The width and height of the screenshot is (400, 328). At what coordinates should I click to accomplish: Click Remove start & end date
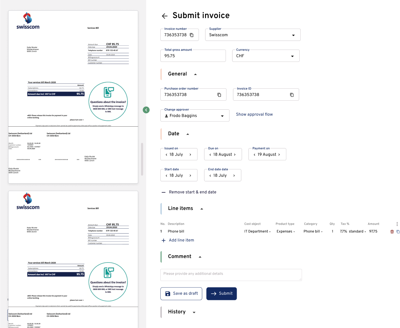pyautogui.click(x=192, y=192)
